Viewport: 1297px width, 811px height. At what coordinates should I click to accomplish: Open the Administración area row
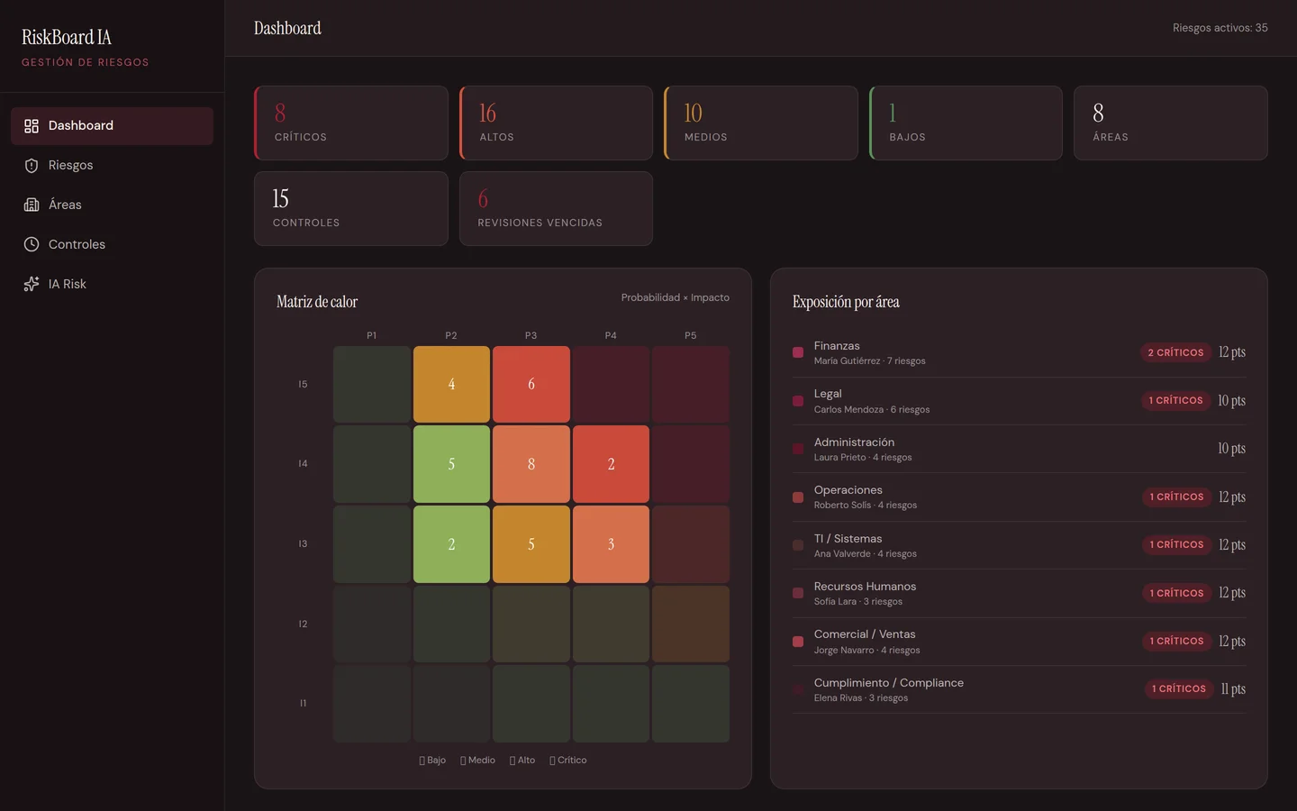pyautogui.click(x=1019, y=449)
